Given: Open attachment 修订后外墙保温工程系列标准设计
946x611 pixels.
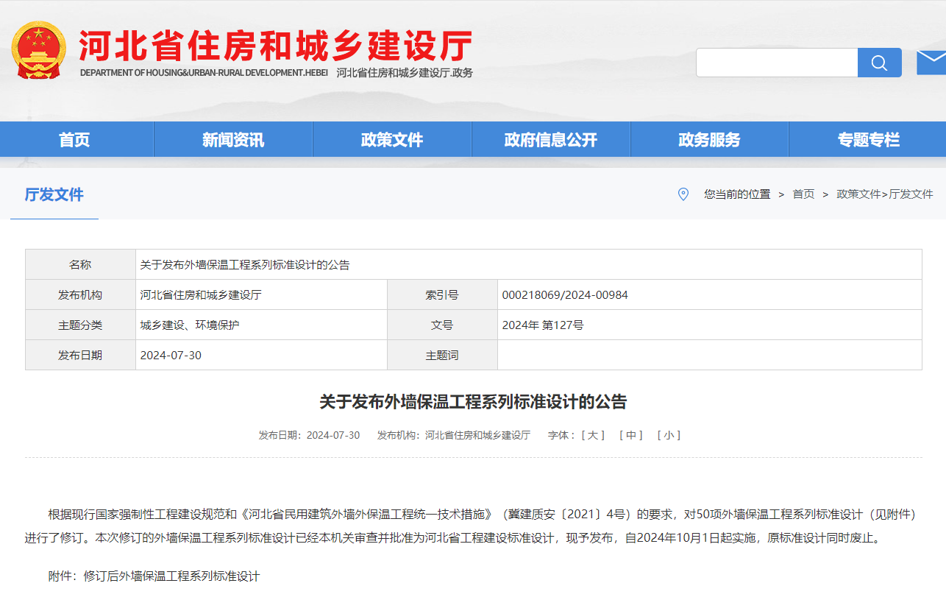Looking at the screenshot, I should pos(171,576).
